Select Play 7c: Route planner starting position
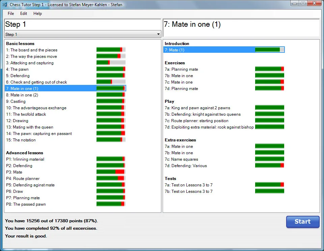The image size is (324, 251). pyautogui.click(x=196, y=120)
